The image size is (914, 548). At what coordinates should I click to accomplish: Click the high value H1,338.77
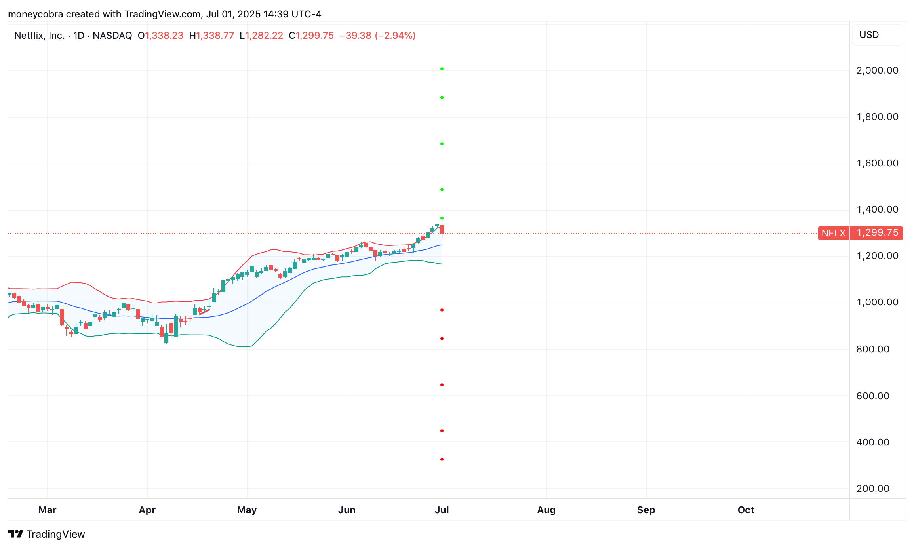pyautogui.click(x=211, y=36)
